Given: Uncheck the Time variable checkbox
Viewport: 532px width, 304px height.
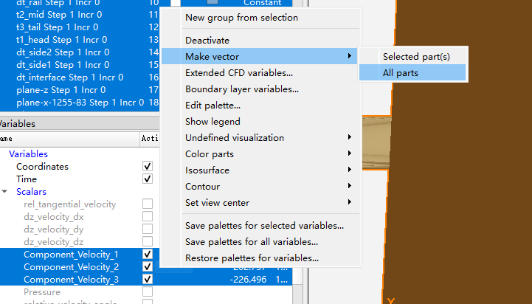Looking at the screenshot, I should point(148,179).
